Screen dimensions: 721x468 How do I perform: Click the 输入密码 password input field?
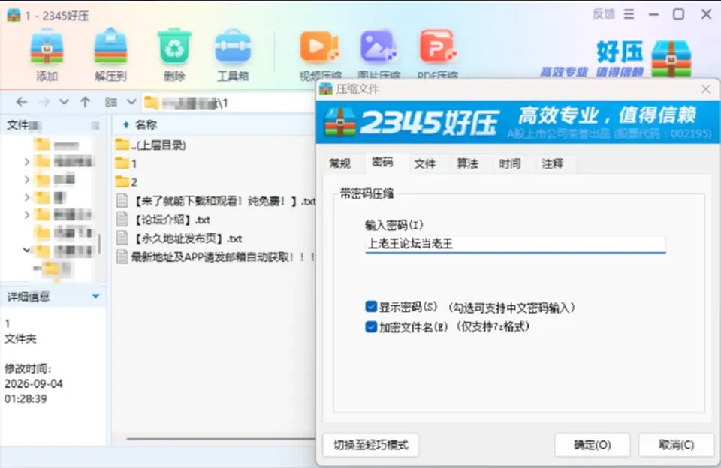(x=515, y=244)
